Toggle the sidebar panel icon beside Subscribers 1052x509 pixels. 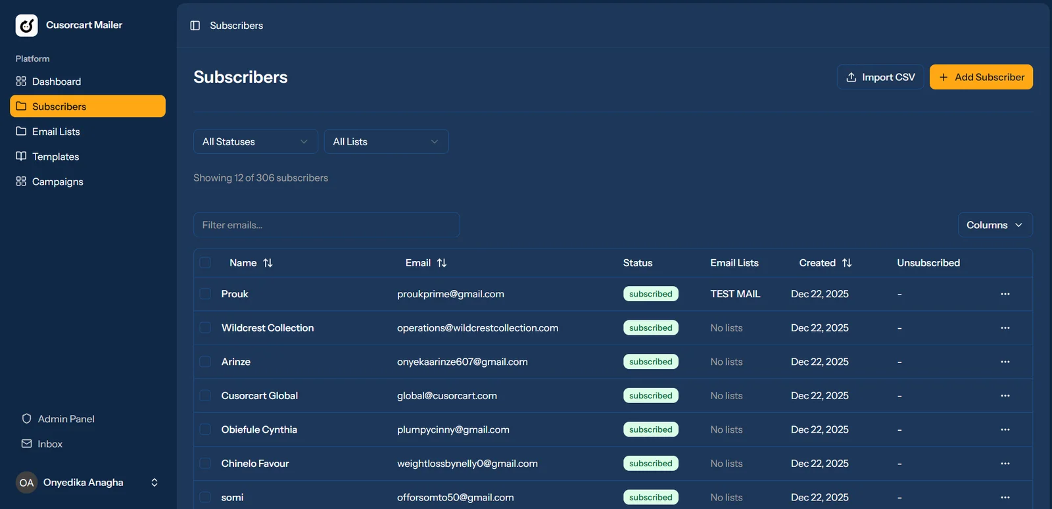pyautogui.click(x=195, y=26)
